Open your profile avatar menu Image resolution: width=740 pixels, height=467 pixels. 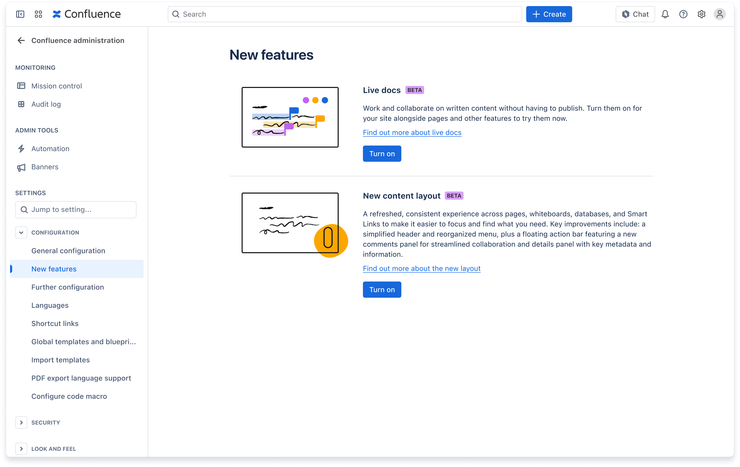(x=720, y=14)
